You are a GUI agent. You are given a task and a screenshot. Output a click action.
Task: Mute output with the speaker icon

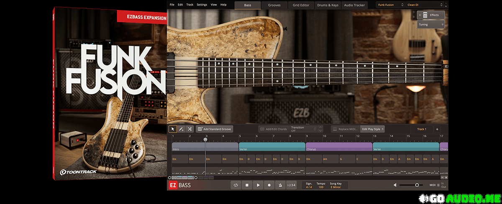click(395, 185)
